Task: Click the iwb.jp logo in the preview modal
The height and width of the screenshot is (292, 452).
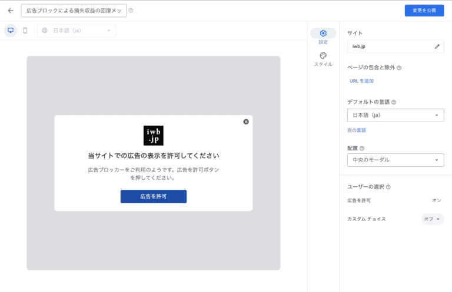Action: [x=154, y=136]
